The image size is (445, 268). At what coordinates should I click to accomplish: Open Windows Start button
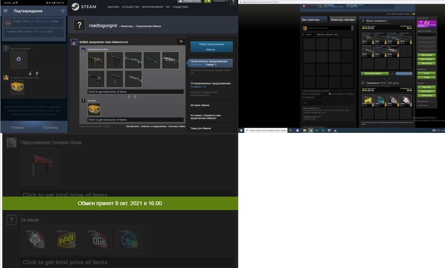[241, 130]
